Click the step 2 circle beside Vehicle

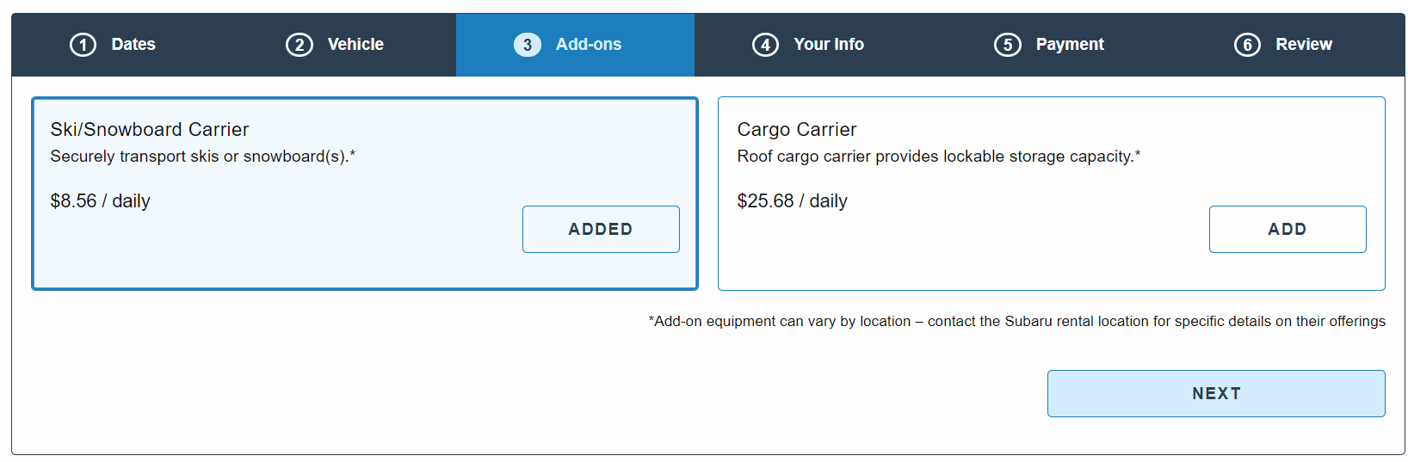tap(299, 45)
